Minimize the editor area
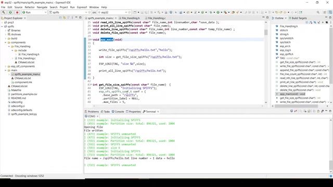The image size is (333, 187). (x=263, y=18)
